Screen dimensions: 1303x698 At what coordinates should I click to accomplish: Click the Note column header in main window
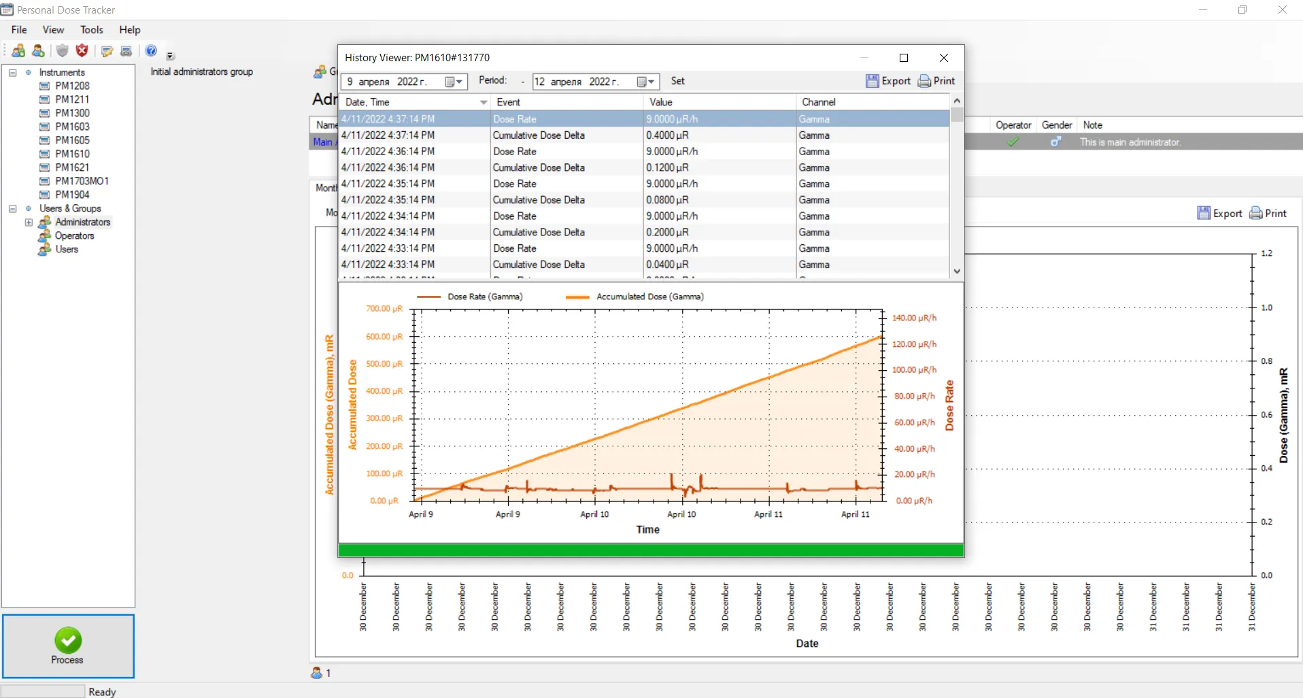pos(1092,125)
